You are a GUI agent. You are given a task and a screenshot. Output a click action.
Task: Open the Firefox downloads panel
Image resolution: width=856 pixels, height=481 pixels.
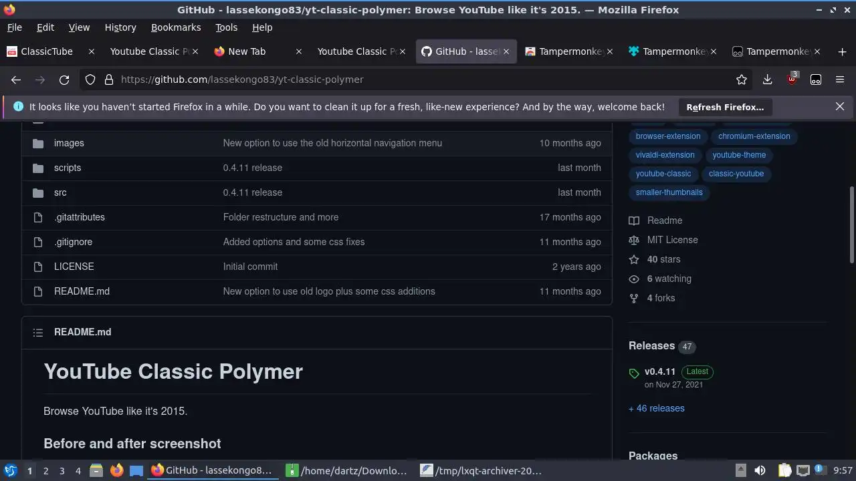(x=767, y=79)
